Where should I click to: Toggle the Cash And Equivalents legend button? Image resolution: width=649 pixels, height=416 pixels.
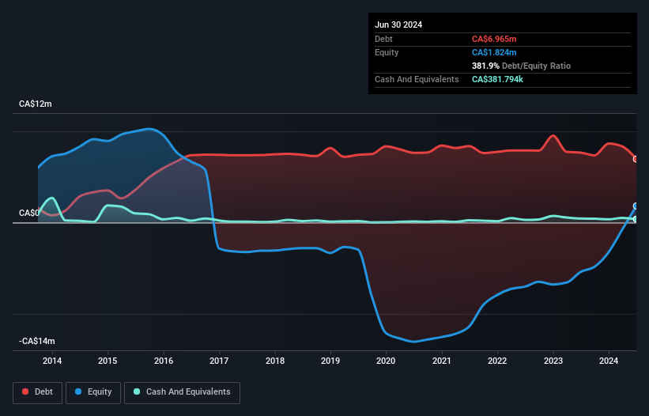(182, 392)
